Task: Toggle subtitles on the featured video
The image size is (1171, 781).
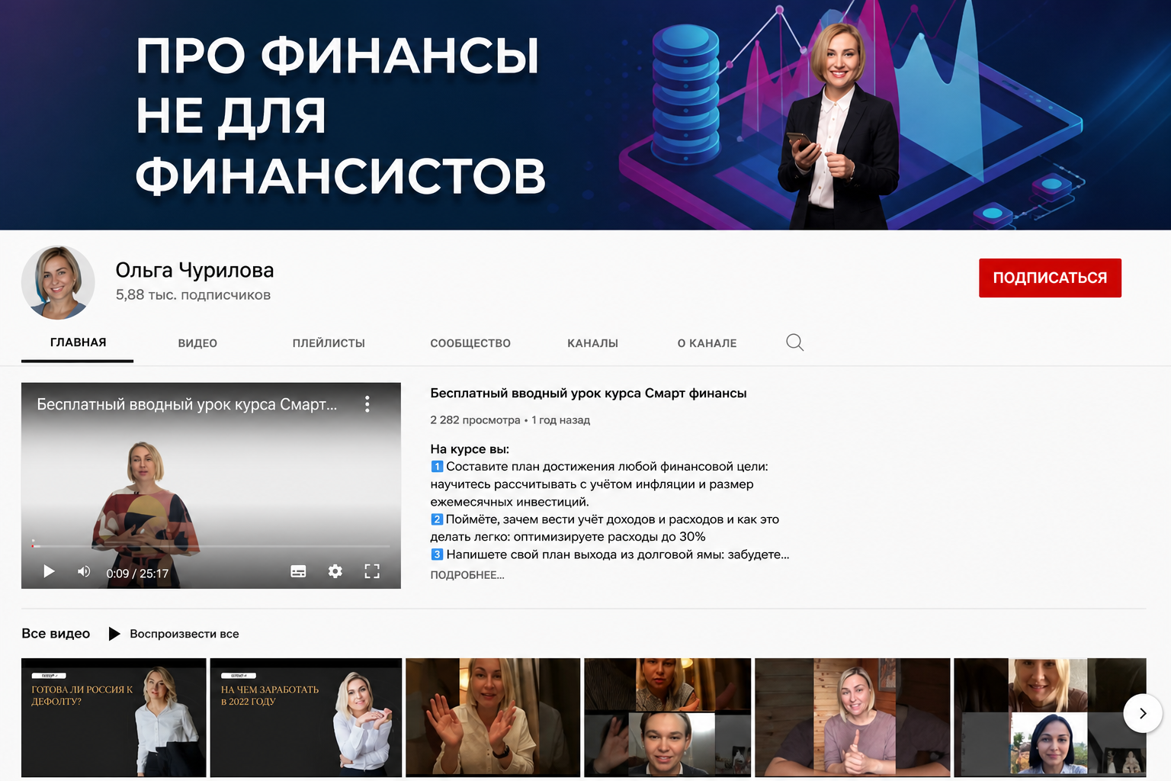Action: tap(298, 571)
